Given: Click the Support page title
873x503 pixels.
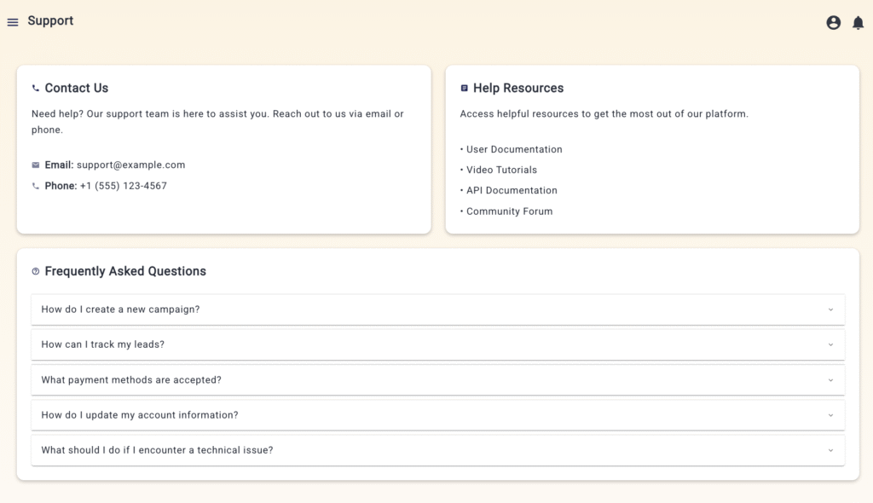Looking at the screenshot, I should (50, 20).
